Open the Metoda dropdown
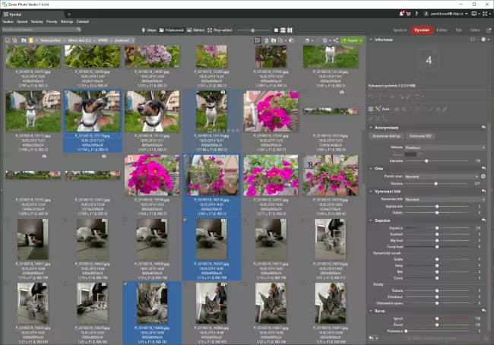494x345 pixels. (445, 147)
